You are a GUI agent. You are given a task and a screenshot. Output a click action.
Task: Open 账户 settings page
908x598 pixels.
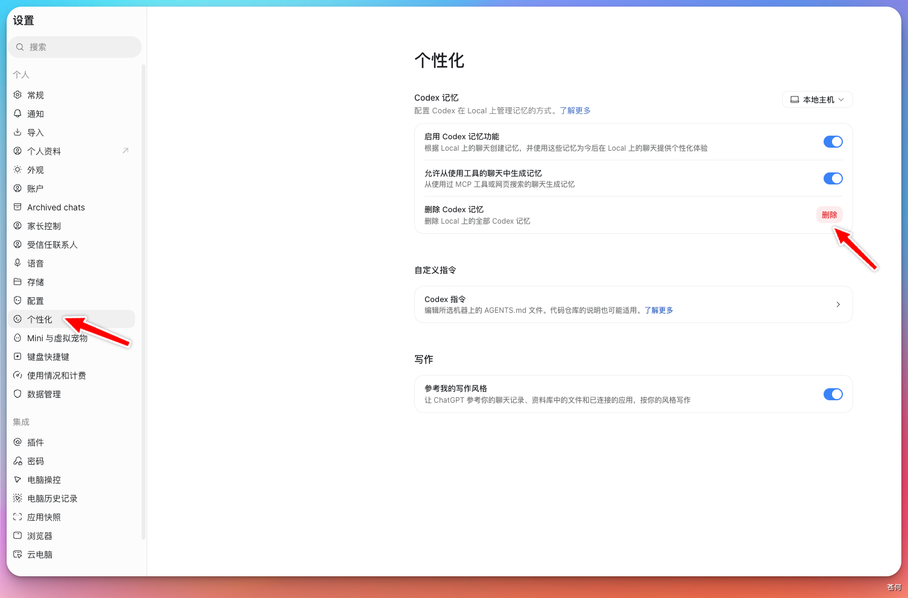[72, 188]
